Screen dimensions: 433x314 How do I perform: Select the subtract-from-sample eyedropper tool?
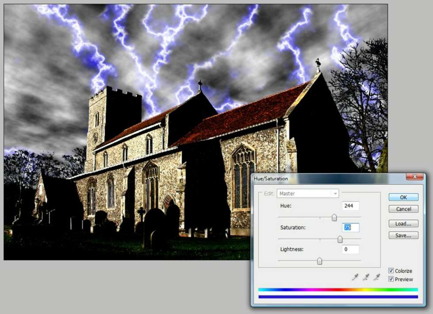(376, 277)
